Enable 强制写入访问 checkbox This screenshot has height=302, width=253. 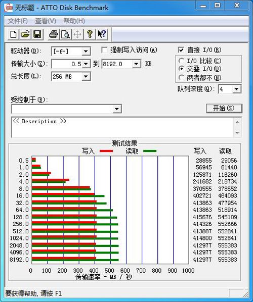(104, 51)
